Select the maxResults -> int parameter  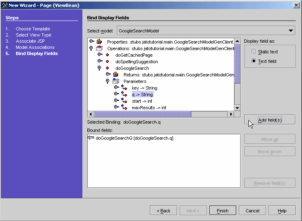[x=149, y=108]
